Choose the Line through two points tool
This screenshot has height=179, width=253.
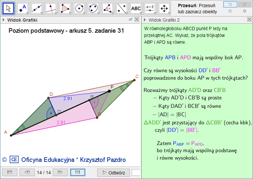[x=37, y=8]
